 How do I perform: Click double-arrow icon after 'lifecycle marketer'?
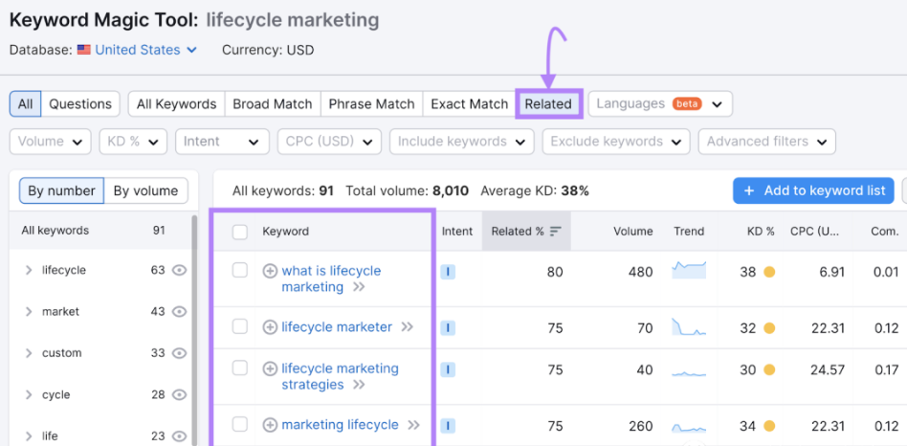coord(407,327)
